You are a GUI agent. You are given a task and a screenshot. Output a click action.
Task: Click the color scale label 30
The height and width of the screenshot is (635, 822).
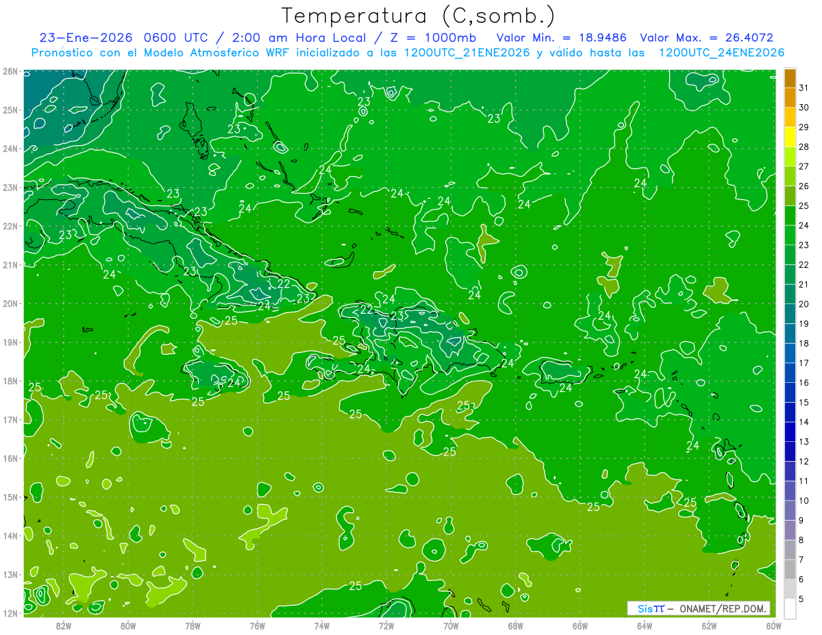(804, 108)
